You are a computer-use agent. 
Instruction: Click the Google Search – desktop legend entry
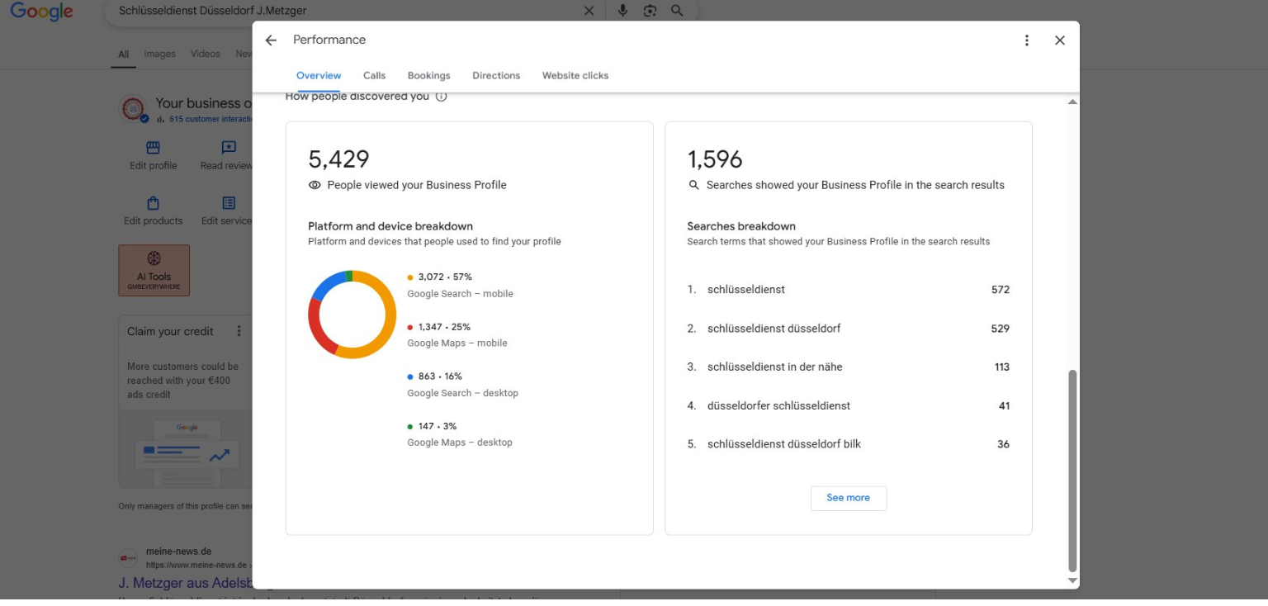[462, 385]
